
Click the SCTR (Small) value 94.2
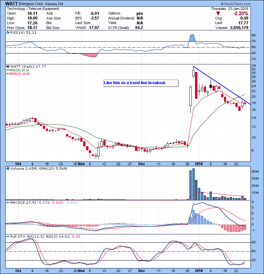pos(139,28)
